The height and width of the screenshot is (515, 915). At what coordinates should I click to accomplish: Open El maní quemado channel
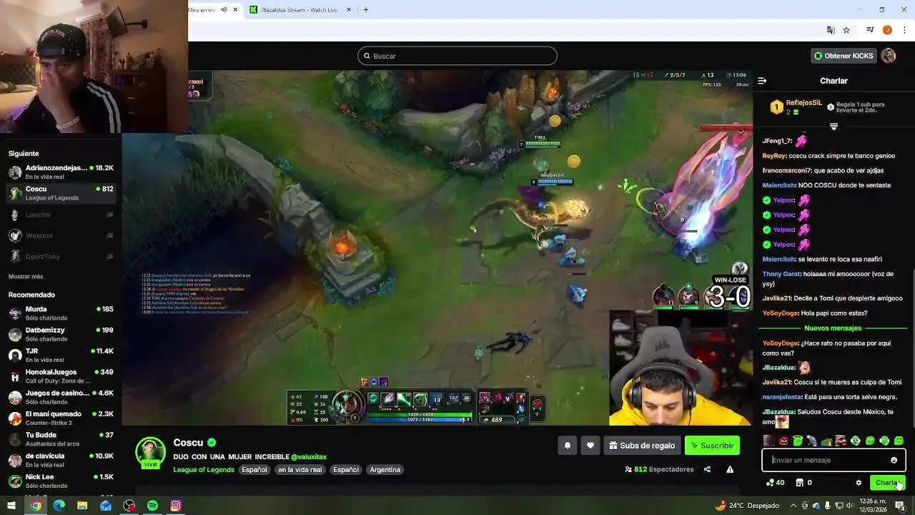[x=61, y=418]
